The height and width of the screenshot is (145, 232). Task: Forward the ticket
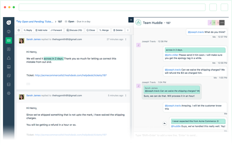[x=56, y=30]
